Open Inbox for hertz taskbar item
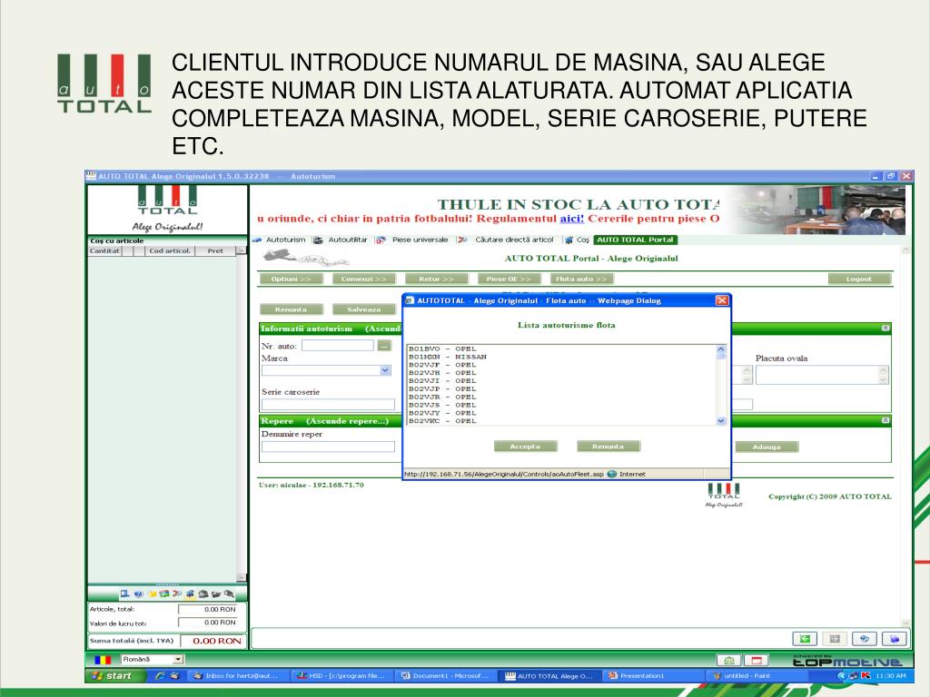This screenshot has height=697, width=930. tap(237, 675)
